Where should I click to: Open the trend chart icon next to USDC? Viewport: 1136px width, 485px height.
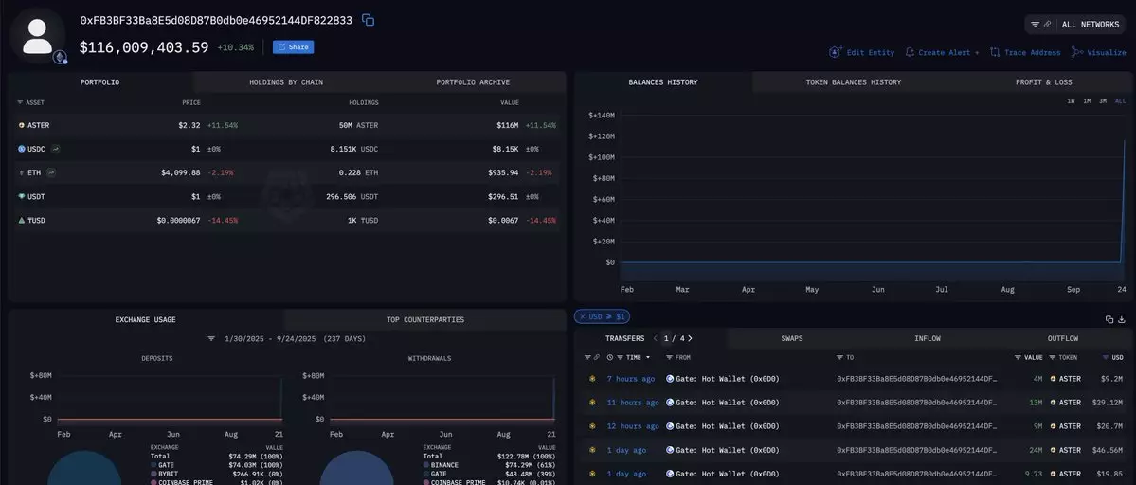click(x=56, y=149)
